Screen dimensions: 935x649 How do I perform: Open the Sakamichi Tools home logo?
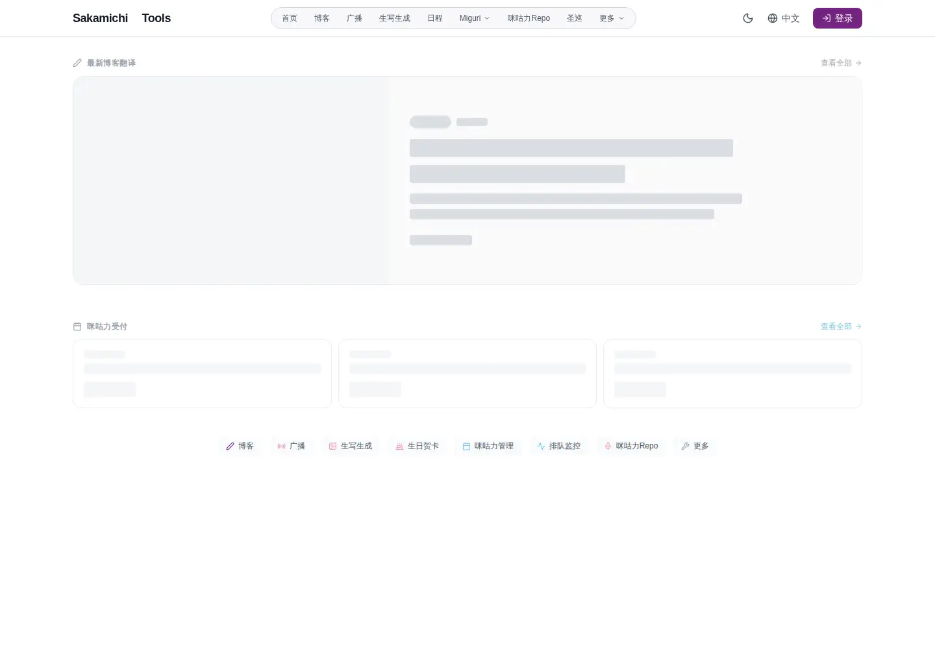(121, 18)
